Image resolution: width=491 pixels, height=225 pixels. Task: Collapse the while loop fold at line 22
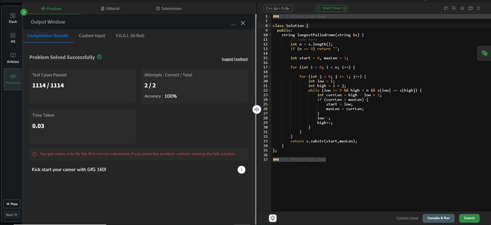coord(269,90)
